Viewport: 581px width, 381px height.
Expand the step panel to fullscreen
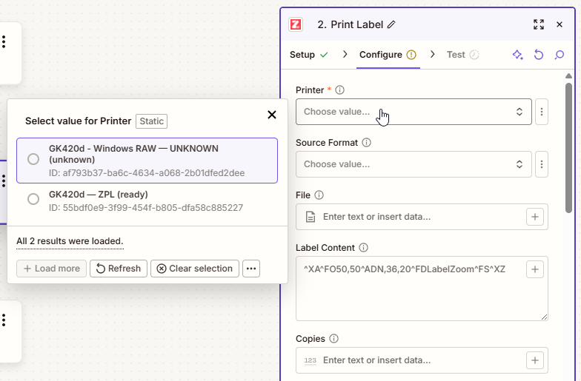pos(539,24)
